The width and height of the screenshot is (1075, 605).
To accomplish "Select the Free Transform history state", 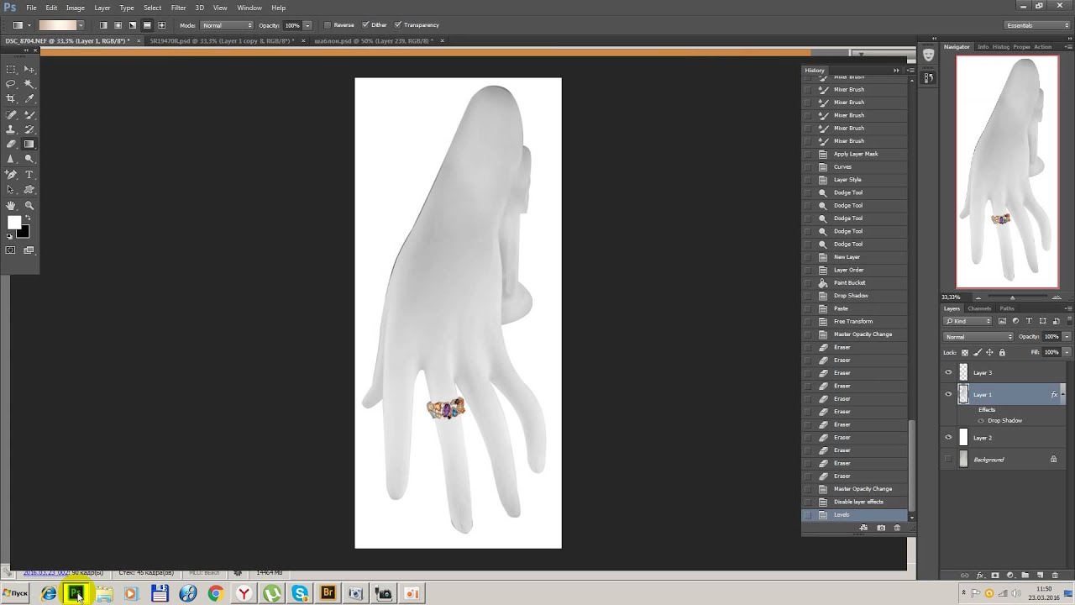I will [855, 321].
